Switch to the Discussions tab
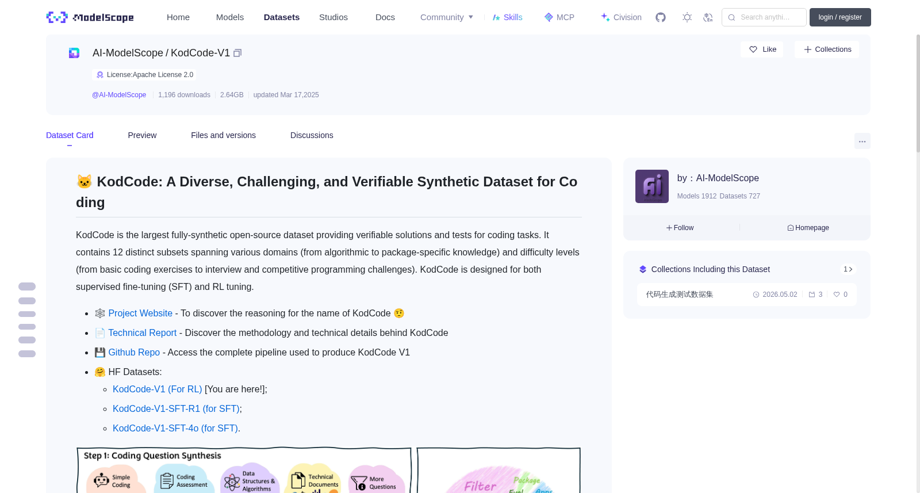The image size is (920, 493). tap(312, 135)
